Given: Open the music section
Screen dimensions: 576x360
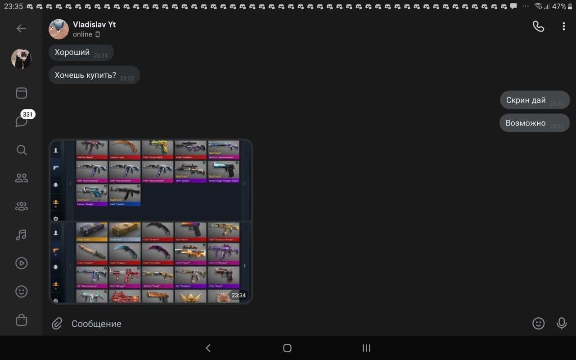Looking at the screenshot, I should point(21,234).
